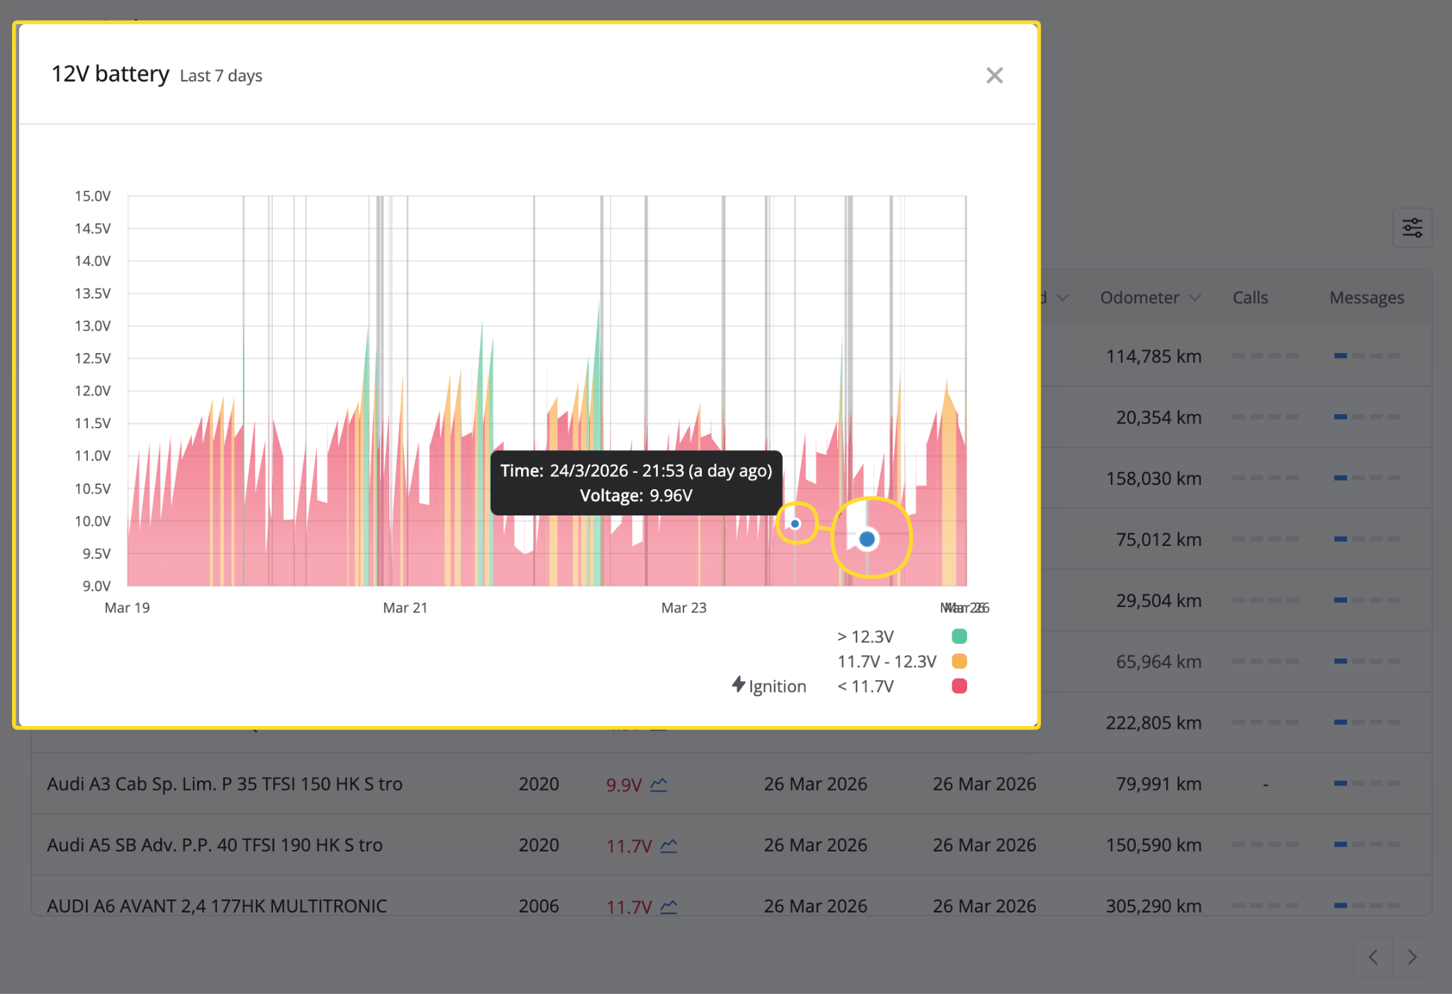This screenshot has height=994, width=1452.
Task: Open the table filter settings icon
Action: point(1412,228)
